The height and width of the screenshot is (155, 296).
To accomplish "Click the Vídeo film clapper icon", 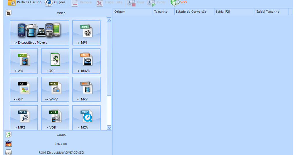I will [x=8, y=13].
